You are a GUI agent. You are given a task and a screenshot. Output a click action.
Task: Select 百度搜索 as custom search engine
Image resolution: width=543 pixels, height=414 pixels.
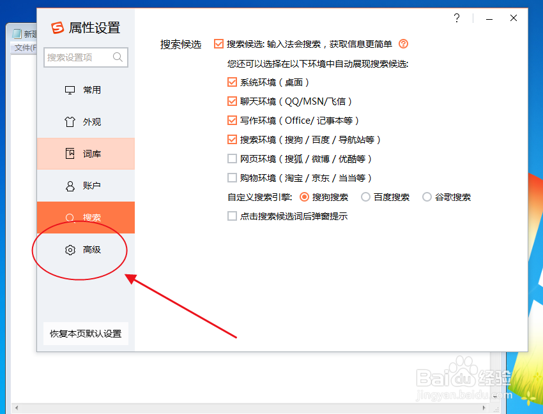[366, 197]
